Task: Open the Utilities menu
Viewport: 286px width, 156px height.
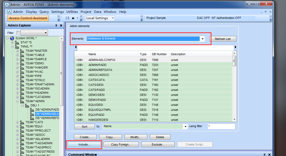Action: [x=72, y=12]
